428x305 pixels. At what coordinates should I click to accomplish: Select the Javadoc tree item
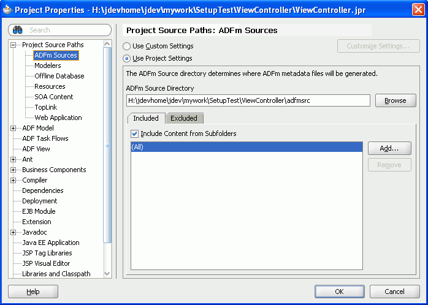pos(35,232)
